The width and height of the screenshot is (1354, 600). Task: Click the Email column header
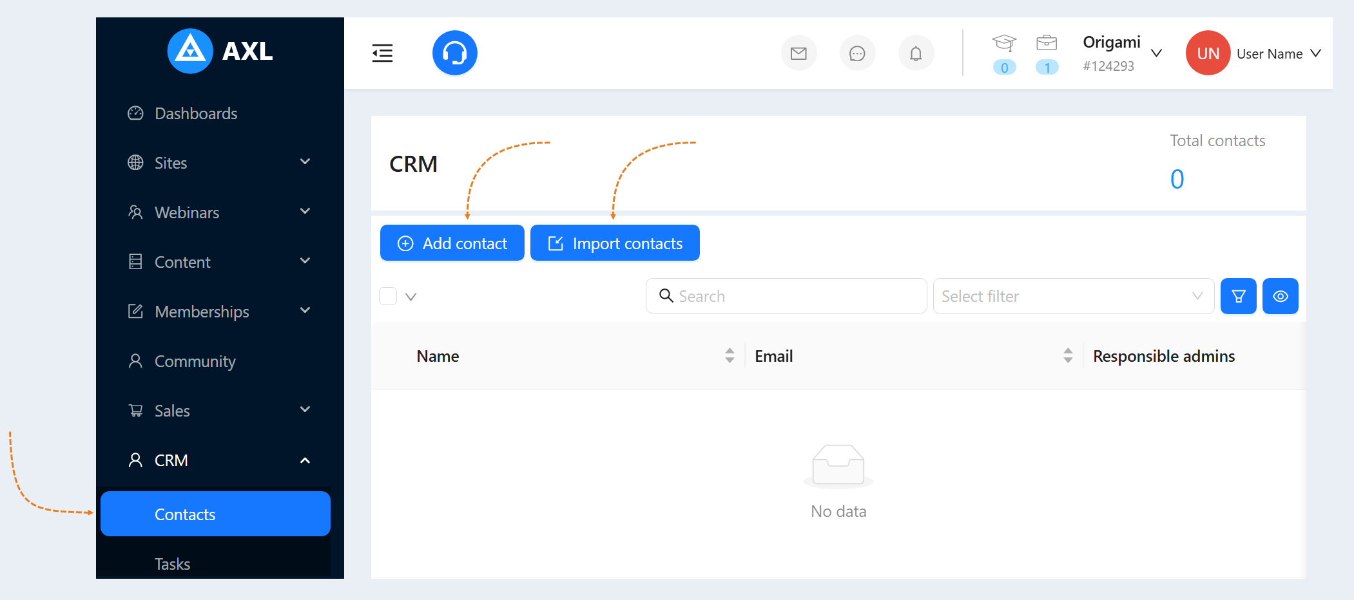click(773, 356)
